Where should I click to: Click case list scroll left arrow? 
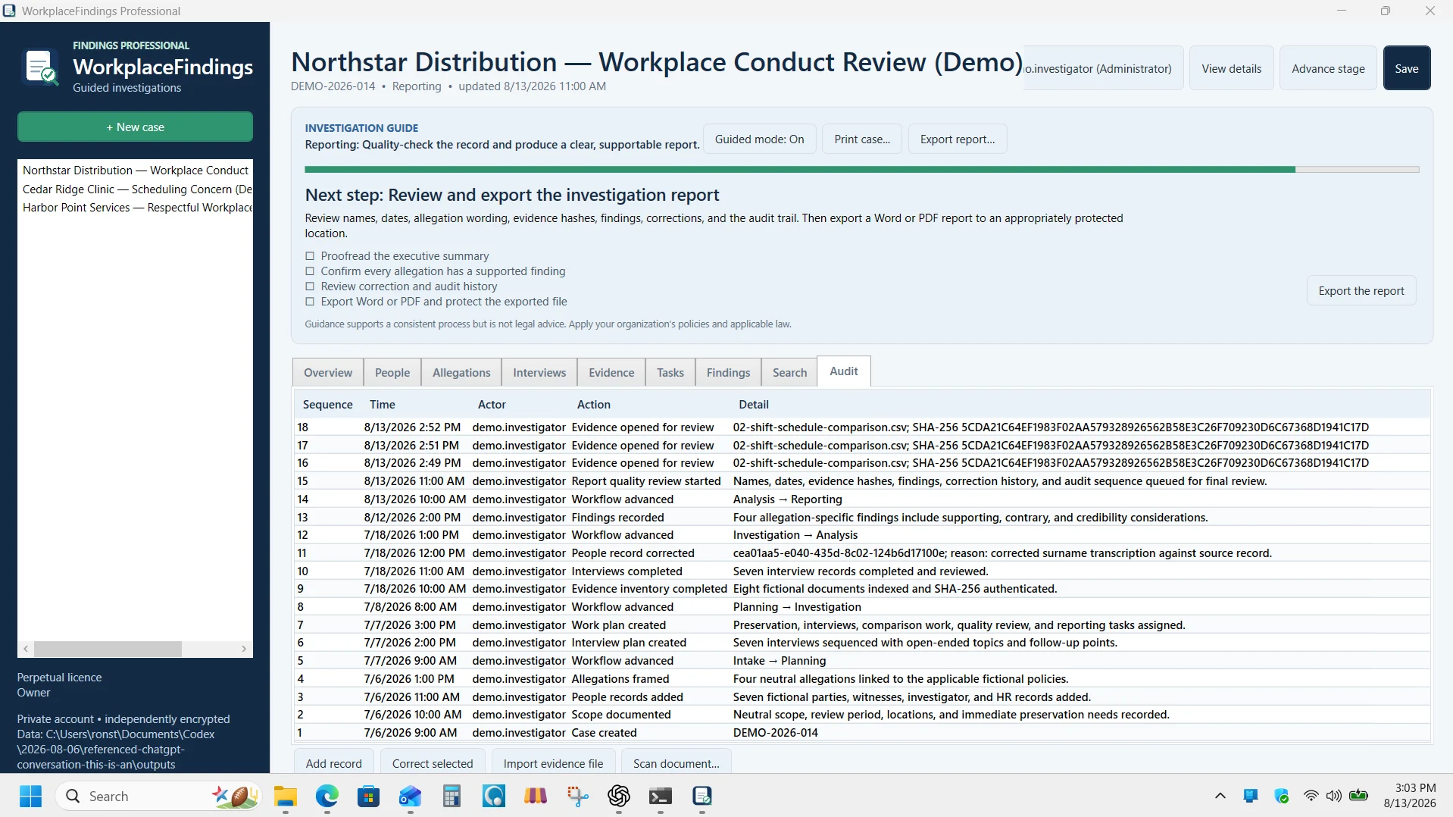[x=26, y=649]
